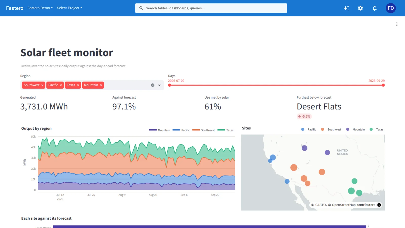This screenshot has width=405, height=228.
Task: Click the Each site against its forecast heading
Action: pyautogui.click(x=46, y=218)
